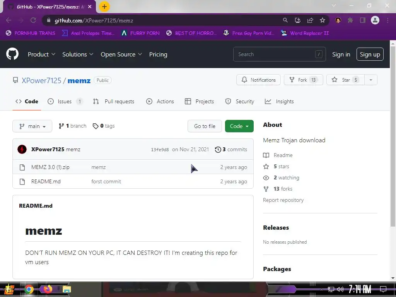Open the Actions tab
Viewport: 396px width, 297px height.
coord(160,102)
